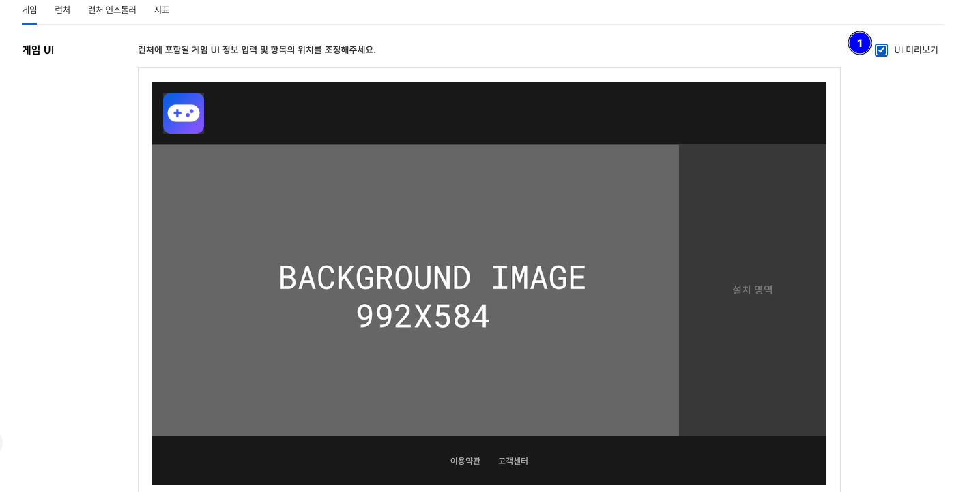Image resolution: width=965 pixels, height=492 pixels.
Task: Go to the 지표 tab
Action: (162, 10)
